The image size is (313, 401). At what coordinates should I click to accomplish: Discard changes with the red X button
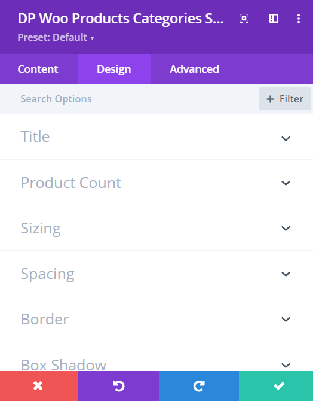point(39,386)
